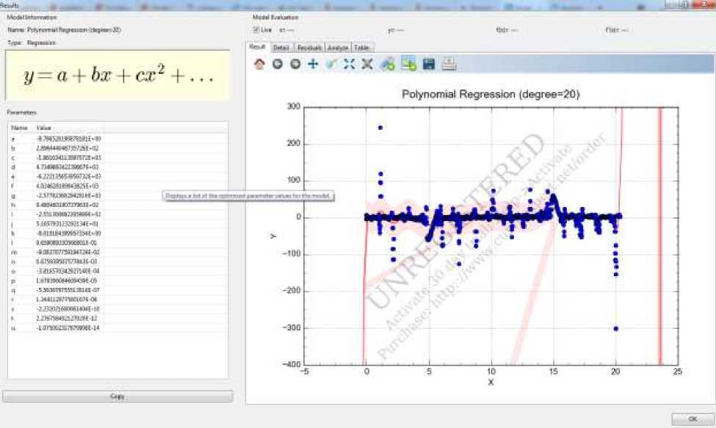This screenshot has height=428, width=716.
Task: Click the blue outward-arrows zoom extents icon
Action: (350, 65)
